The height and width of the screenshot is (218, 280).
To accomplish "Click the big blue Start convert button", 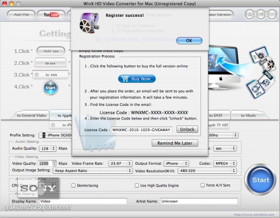I will click(x=260, y=180).
